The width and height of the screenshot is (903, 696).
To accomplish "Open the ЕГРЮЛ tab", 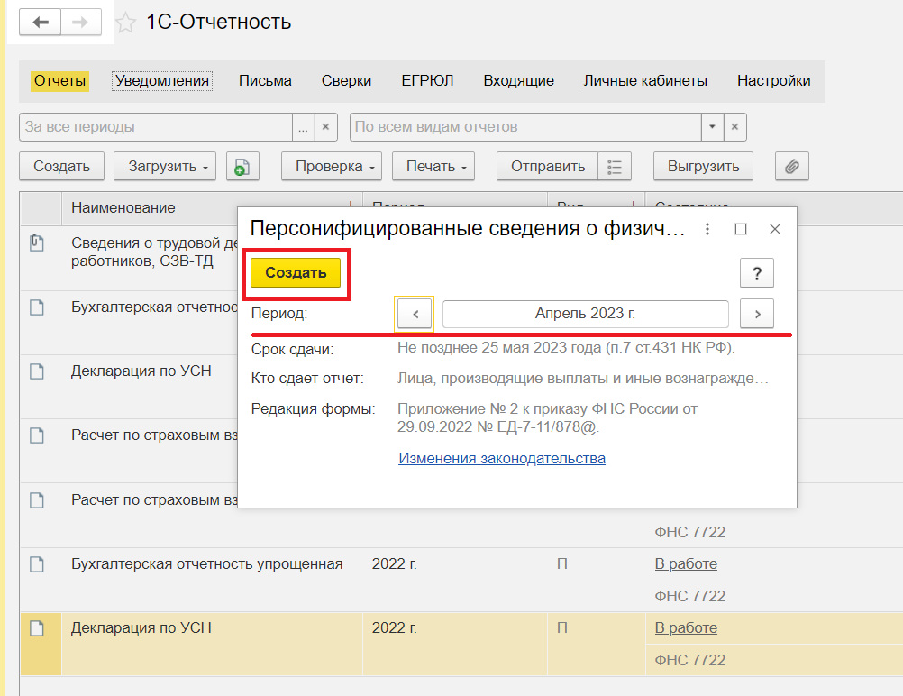I will coord(426,80).
